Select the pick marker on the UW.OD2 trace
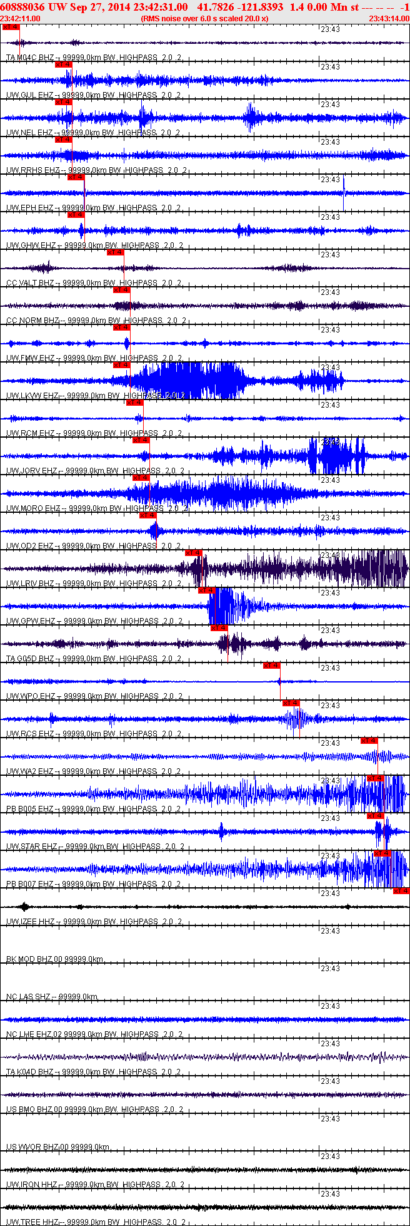Viewport: 410px width, 1226px height. pos(147,515)
